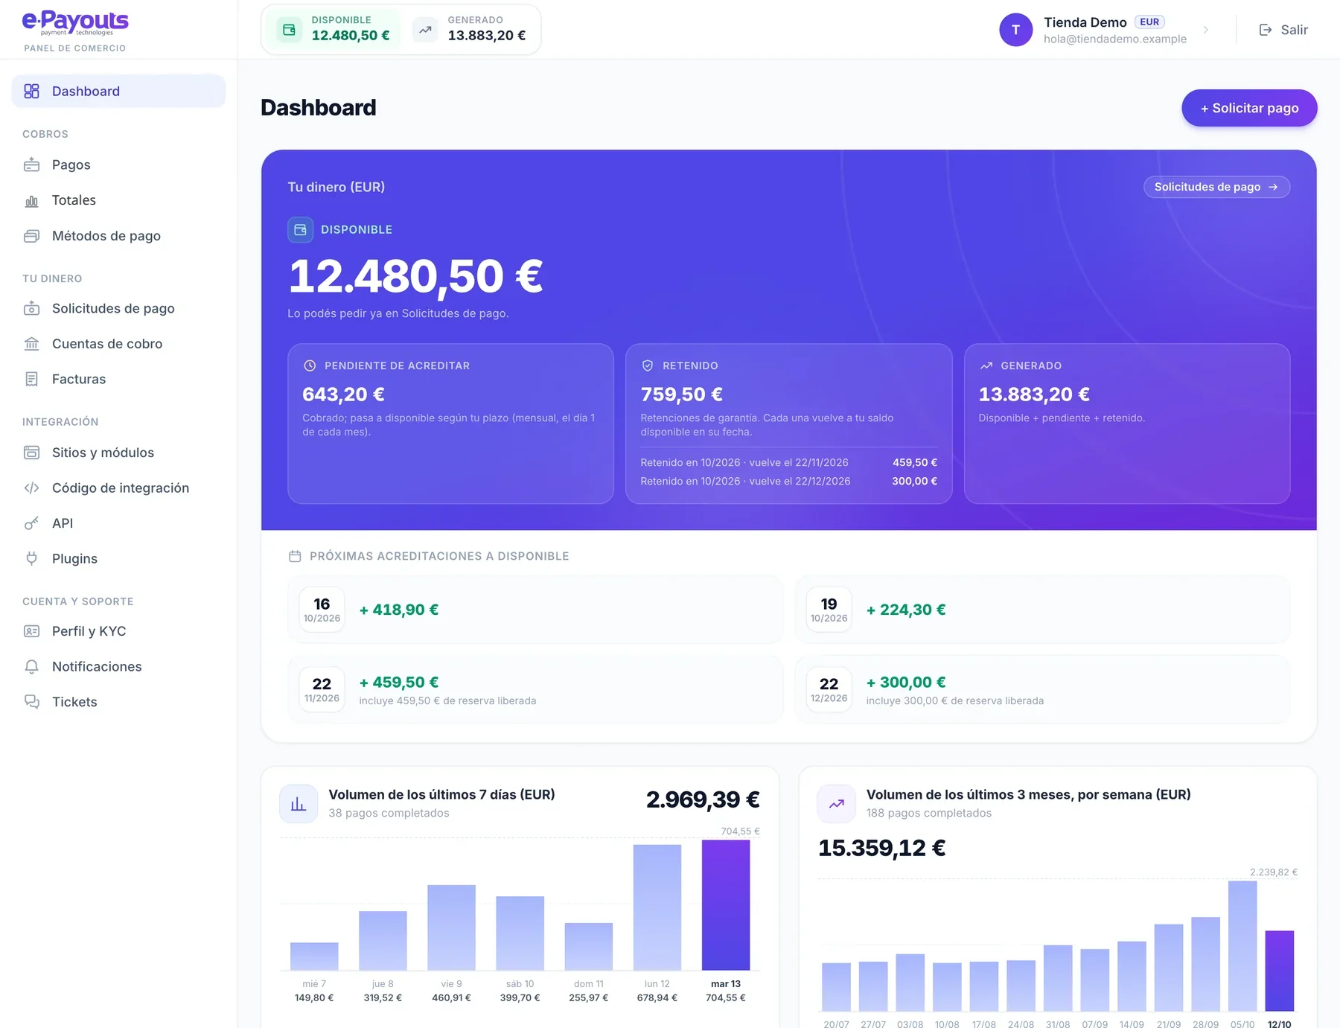Click the Código de integración code icon

tap(31, 488)
